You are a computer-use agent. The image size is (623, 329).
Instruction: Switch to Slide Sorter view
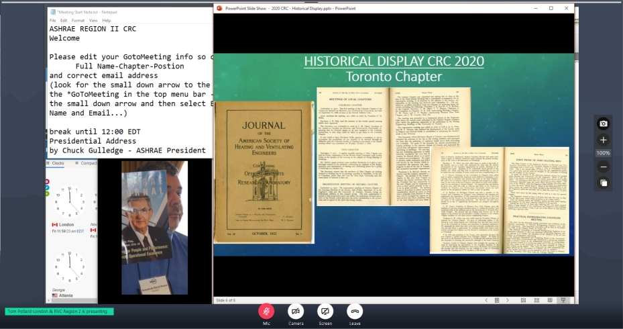tap(536, 300)
